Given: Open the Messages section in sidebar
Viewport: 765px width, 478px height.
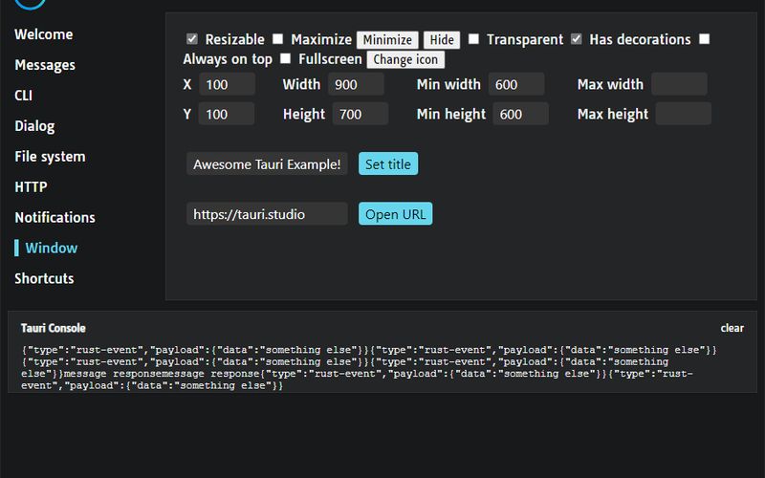Looking at the screenshot, I should [45, 65].
